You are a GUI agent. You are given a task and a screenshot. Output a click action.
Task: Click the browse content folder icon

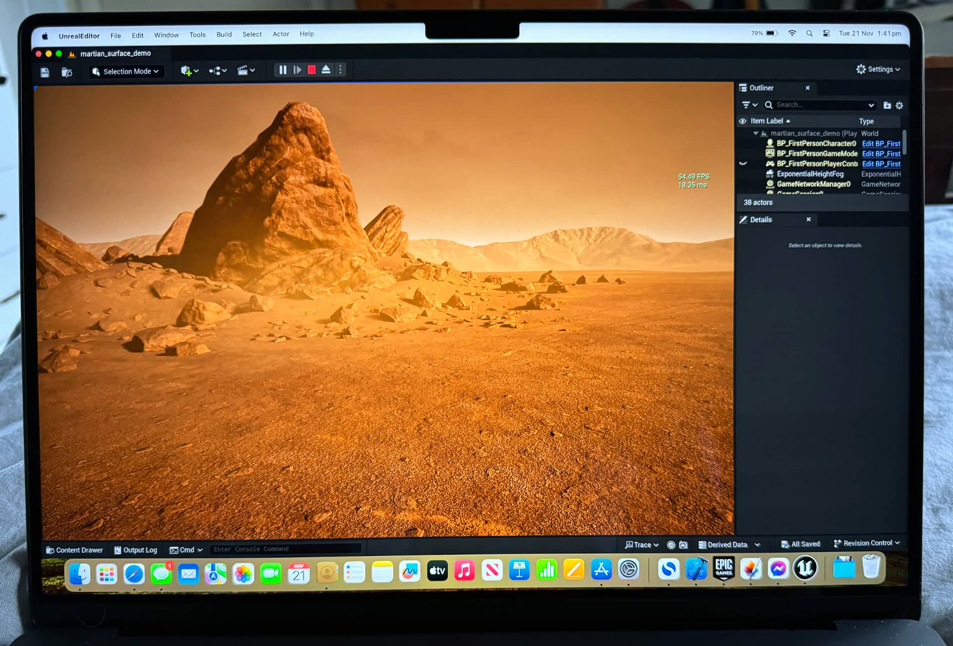(x=67, y=72)
